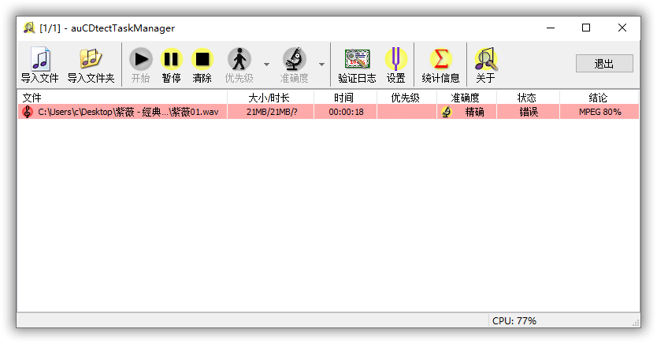Click the 优先级 column header
657x344 pixels.
406,98
